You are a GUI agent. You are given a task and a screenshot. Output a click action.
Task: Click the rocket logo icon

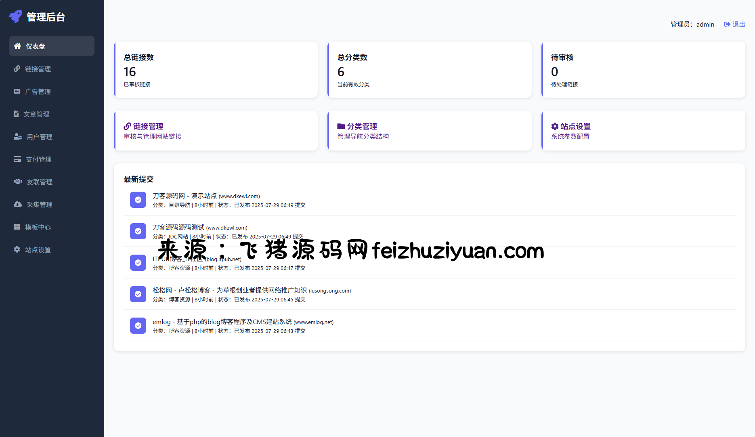(15, 17)
